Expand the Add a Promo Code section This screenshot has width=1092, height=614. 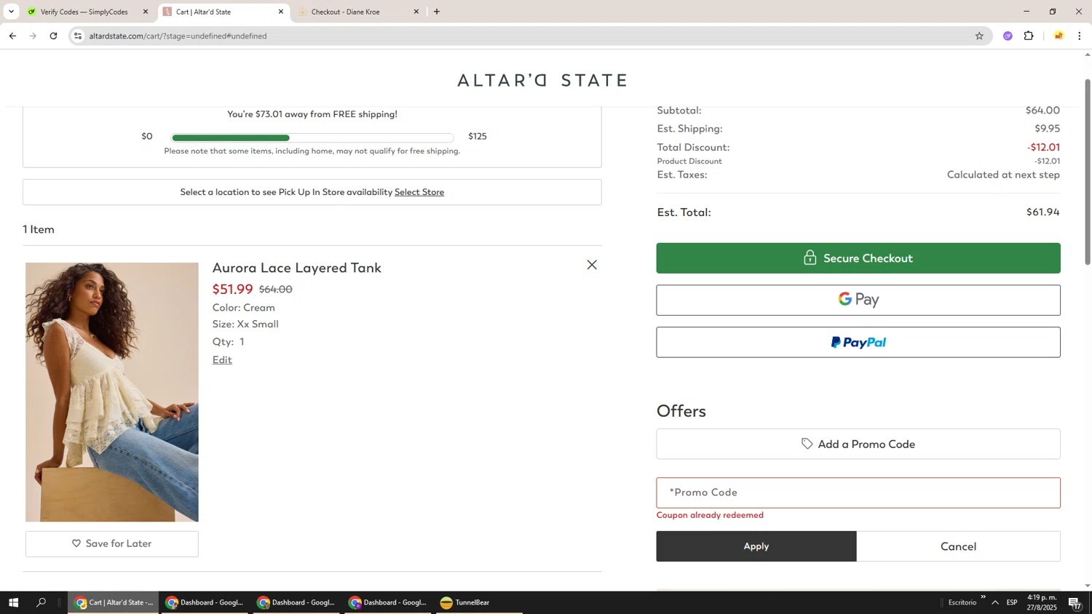click(x=858, y=444)
